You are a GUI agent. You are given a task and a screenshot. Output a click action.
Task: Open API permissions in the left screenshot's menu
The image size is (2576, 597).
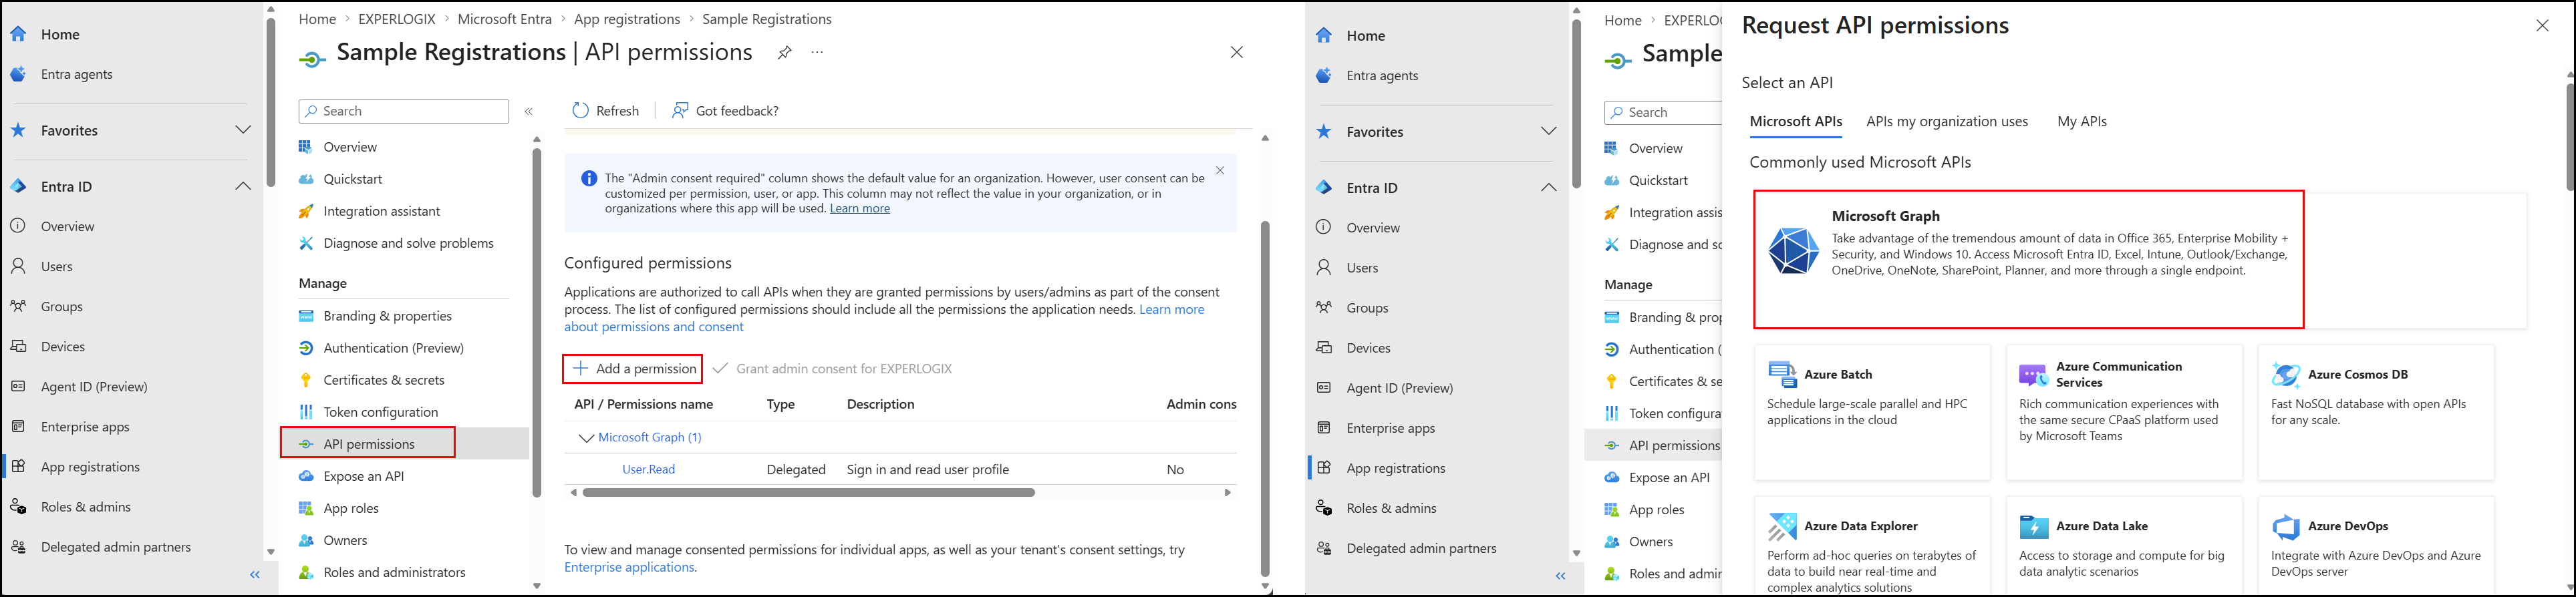click(x=368, y=443)
